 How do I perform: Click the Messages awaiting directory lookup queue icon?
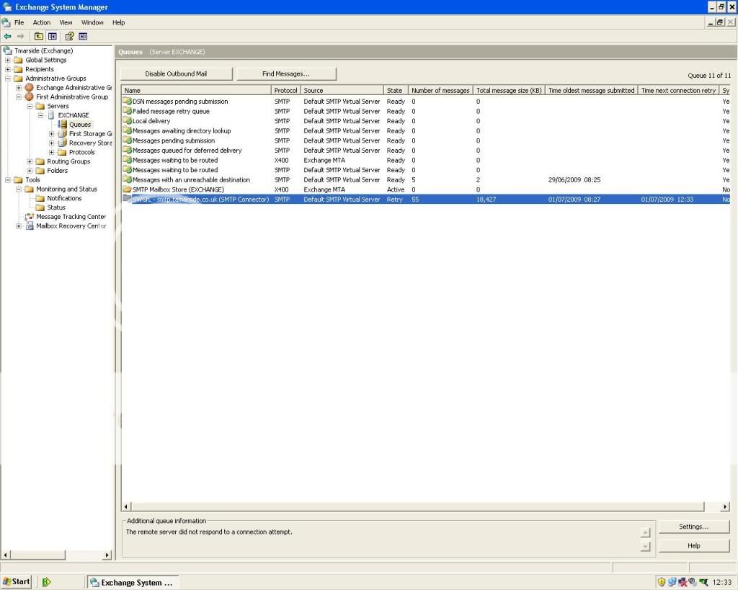[127, 131]
